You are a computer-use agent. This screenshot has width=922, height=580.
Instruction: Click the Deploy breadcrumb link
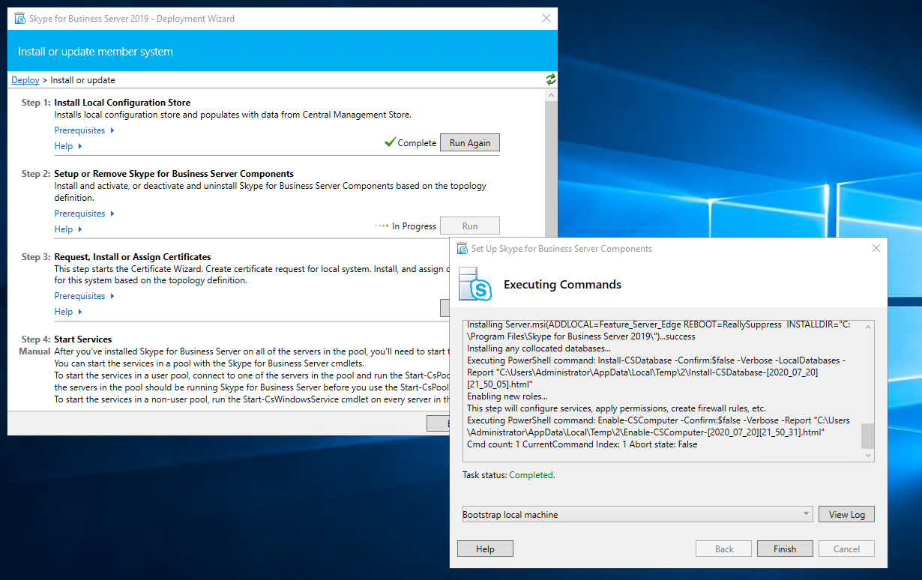coord(25,80)
